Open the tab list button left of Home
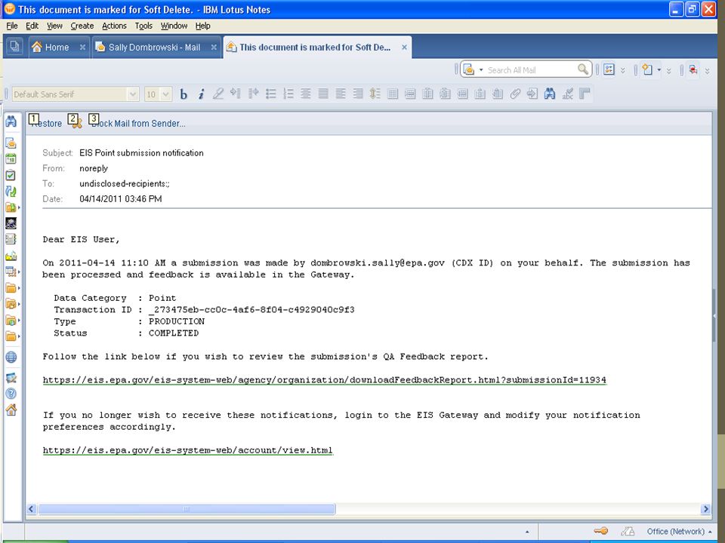The width and height of the screenshot is (725, 543). (x=15, y=47)
